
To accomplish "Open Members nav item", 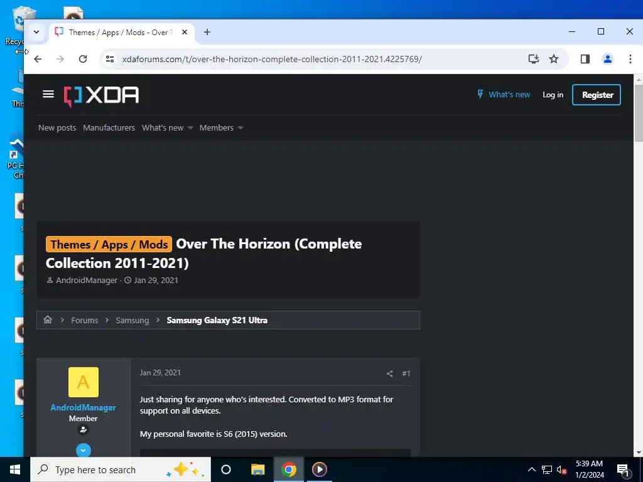I will [216, 128].
